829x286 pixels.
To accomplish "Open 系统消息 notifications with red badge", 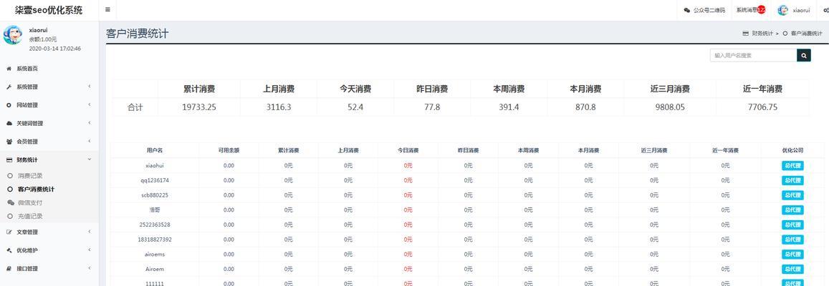I will [x=750, y=9].
